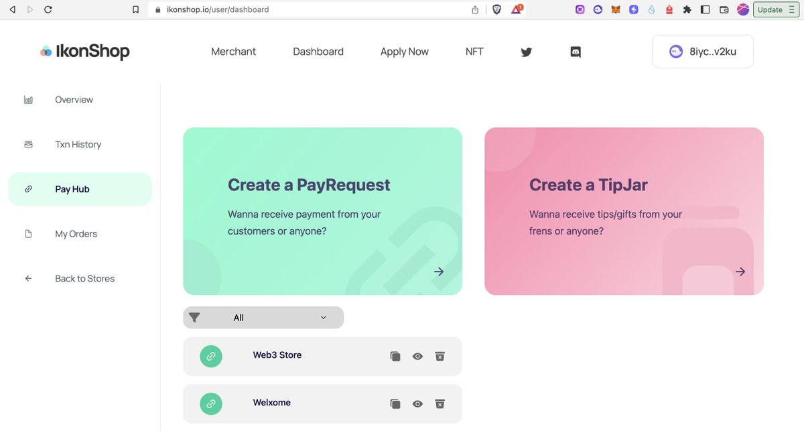This screenshot has width=804, height=431.
Task: Click the arrow on Create a PayRequest card
Action: 439,271
